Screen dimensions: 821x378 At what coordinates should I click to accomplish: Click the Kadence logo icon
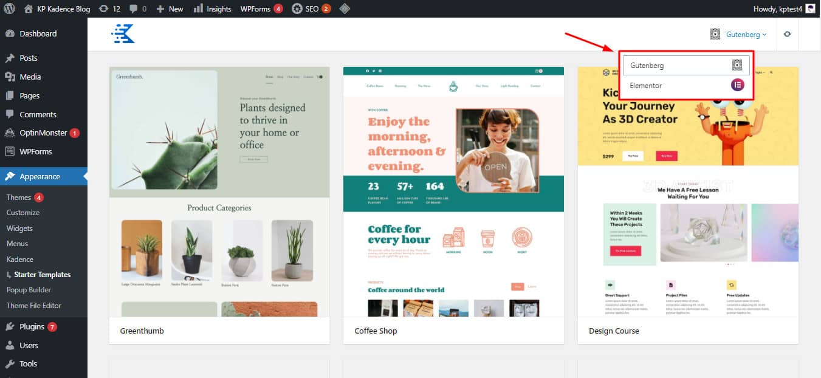pos(123,34)
